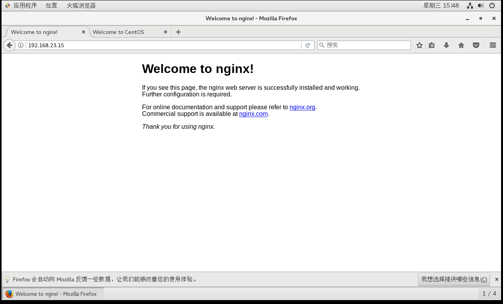This screenshot has height=304, width=503.
Task: Select Firefox window in bottom taskbar
Action: [53, 294]
